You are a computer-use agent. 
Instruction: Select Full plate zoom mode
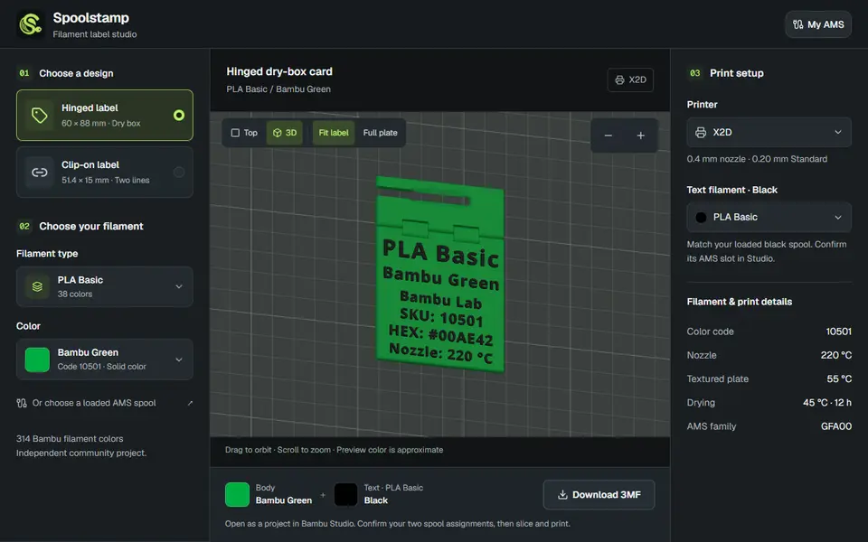380,133
